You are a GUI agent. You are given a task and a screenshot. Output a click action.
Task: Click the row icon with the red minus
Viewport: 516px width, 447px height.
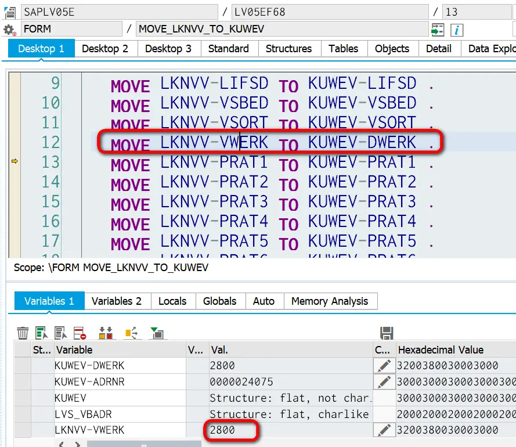[x=80, y=333]
